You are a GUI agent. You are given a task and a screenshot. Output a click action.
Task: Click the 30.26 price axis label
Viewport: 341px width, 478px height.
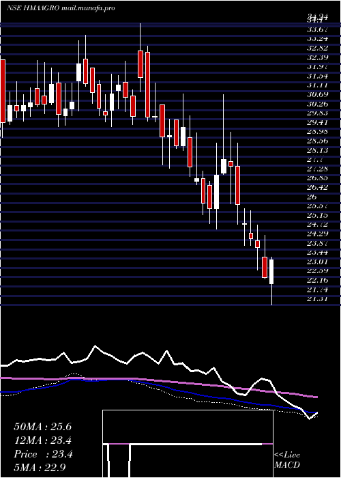317,104
